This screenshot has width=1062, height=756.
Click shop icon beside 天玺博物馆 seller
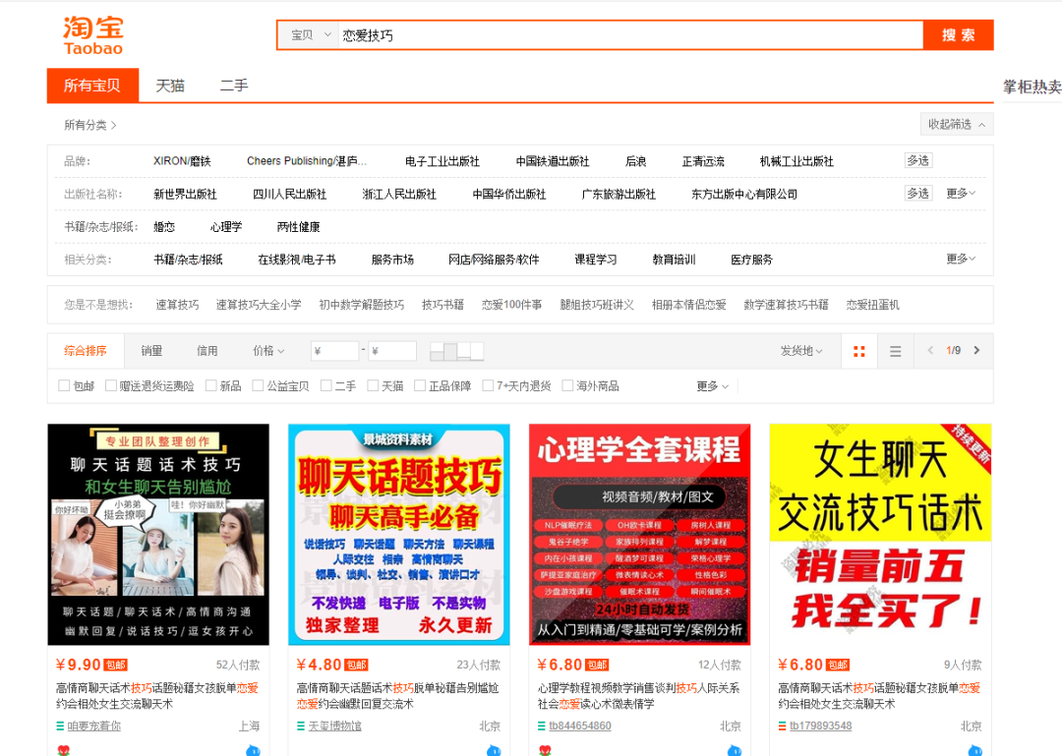[x=301, y=727]
